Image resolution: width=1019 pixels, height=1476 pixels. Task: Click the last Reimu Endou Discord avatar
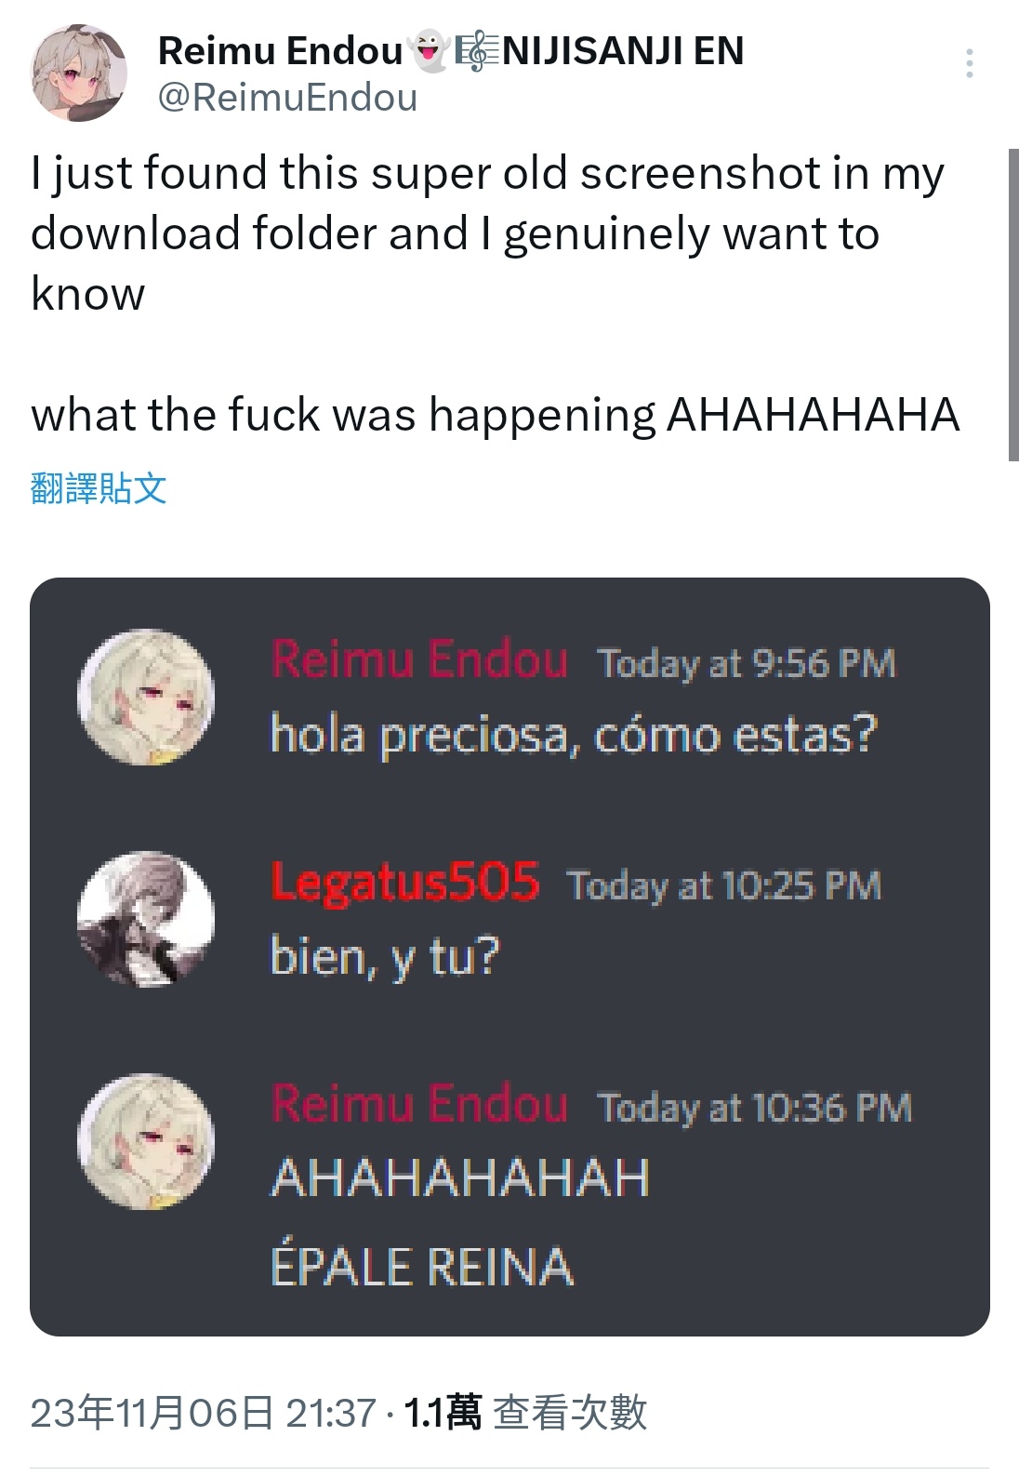(x=146, y=1142)
